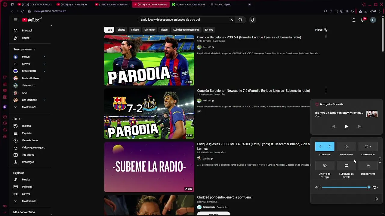Switch to the Stream - Kick Dashboard tab

tap(189, 4)
